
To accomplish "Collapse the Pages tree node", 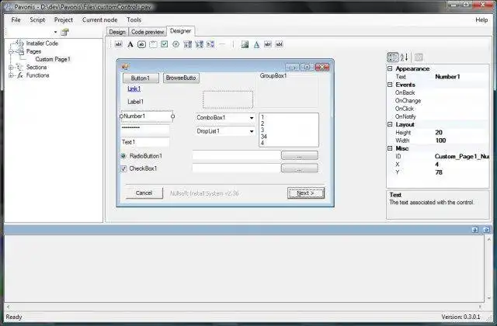I will 11,51.
